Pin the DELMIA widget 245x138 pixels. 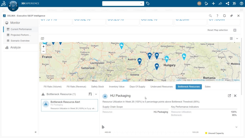coord(231,16)
